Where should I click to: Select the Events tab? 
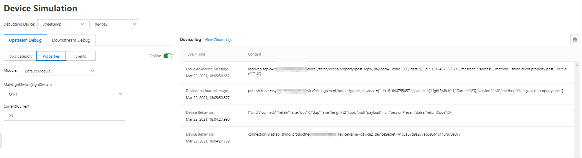(81, 56)
